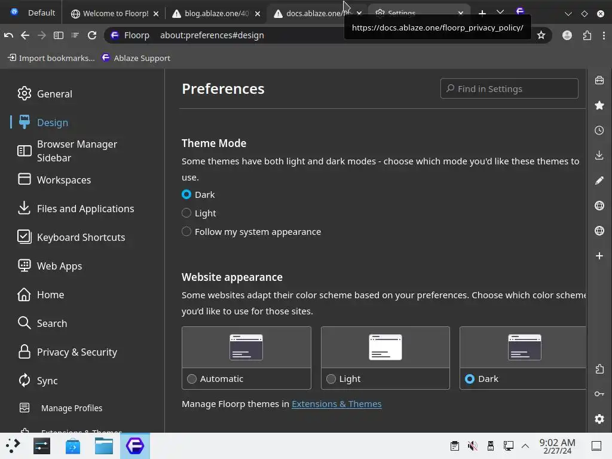Reload the current page
This screenshot has height=459, width=612.
(x=92, y=35)
